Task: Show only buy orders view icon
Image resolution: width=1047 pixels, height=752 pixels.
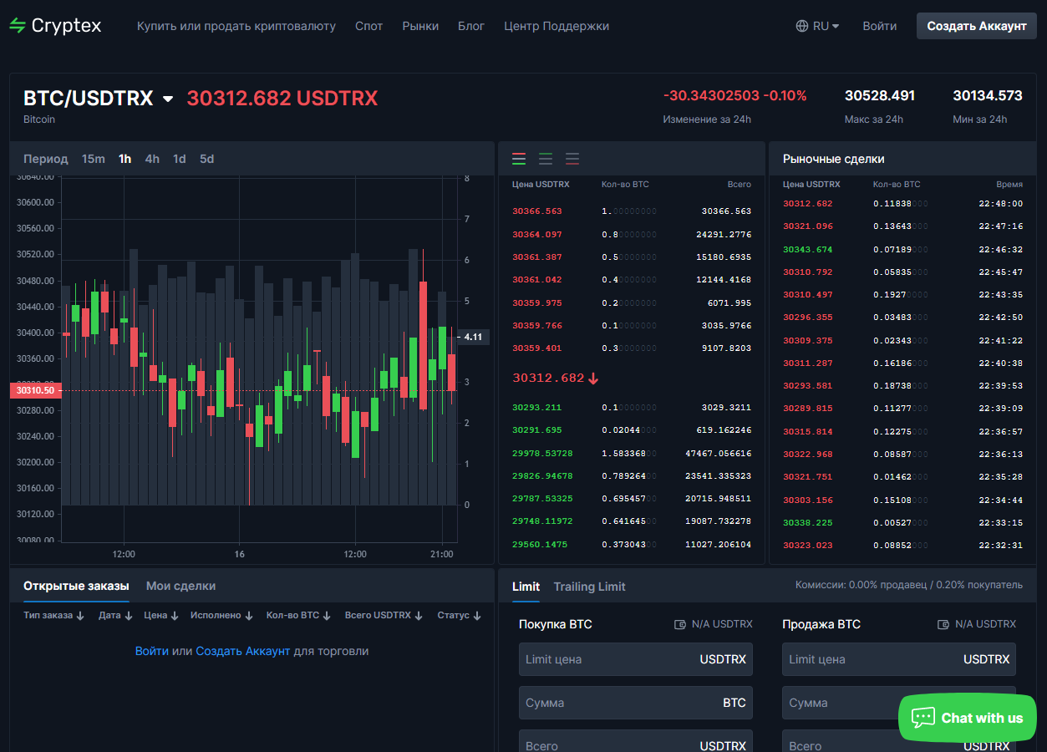Action: pos(546,159)
